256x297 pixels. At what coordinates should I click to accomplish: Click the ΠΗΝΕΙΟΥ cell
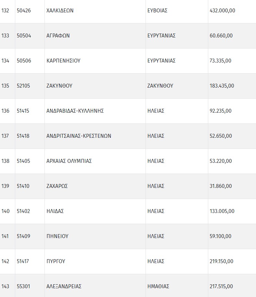[58, 236]
